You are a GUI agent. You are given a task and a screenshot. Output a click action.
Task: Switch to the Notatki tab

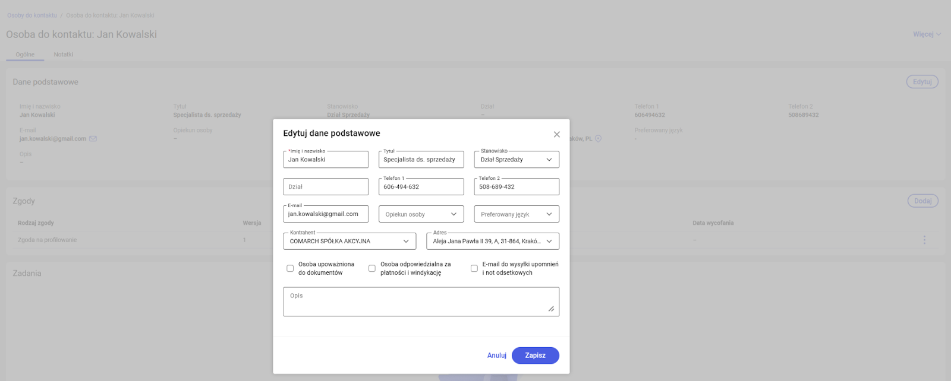pos(64,55)
